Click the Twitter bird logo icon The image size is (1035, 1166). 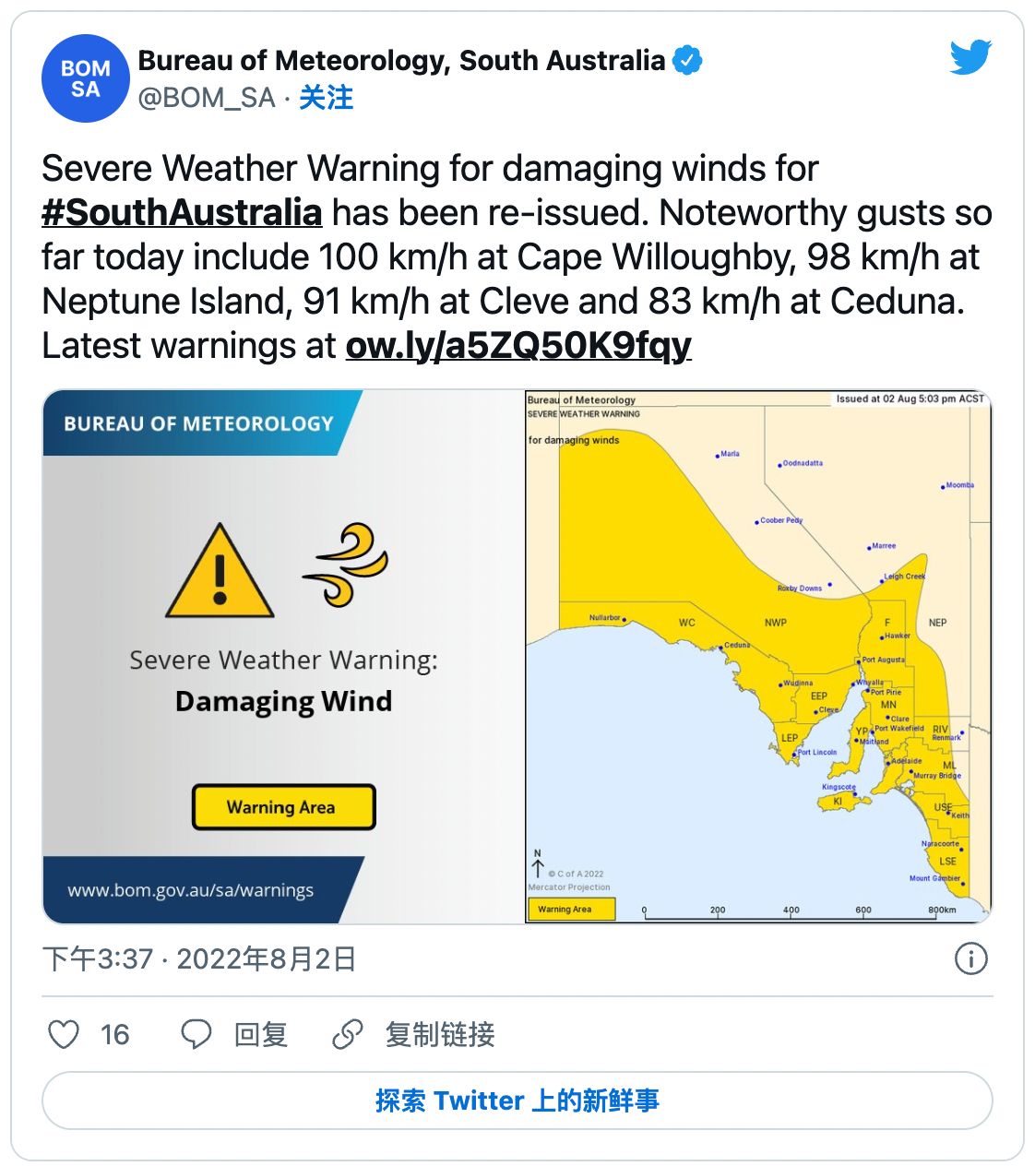pyautogui.click(x=970, y=57)
